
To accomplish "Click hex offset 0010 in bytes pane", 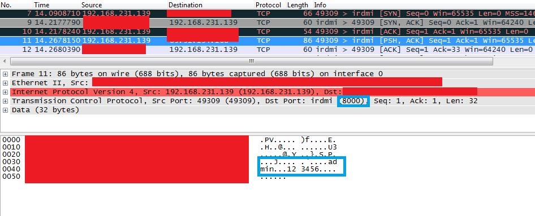I will click(x=12, y=147).
